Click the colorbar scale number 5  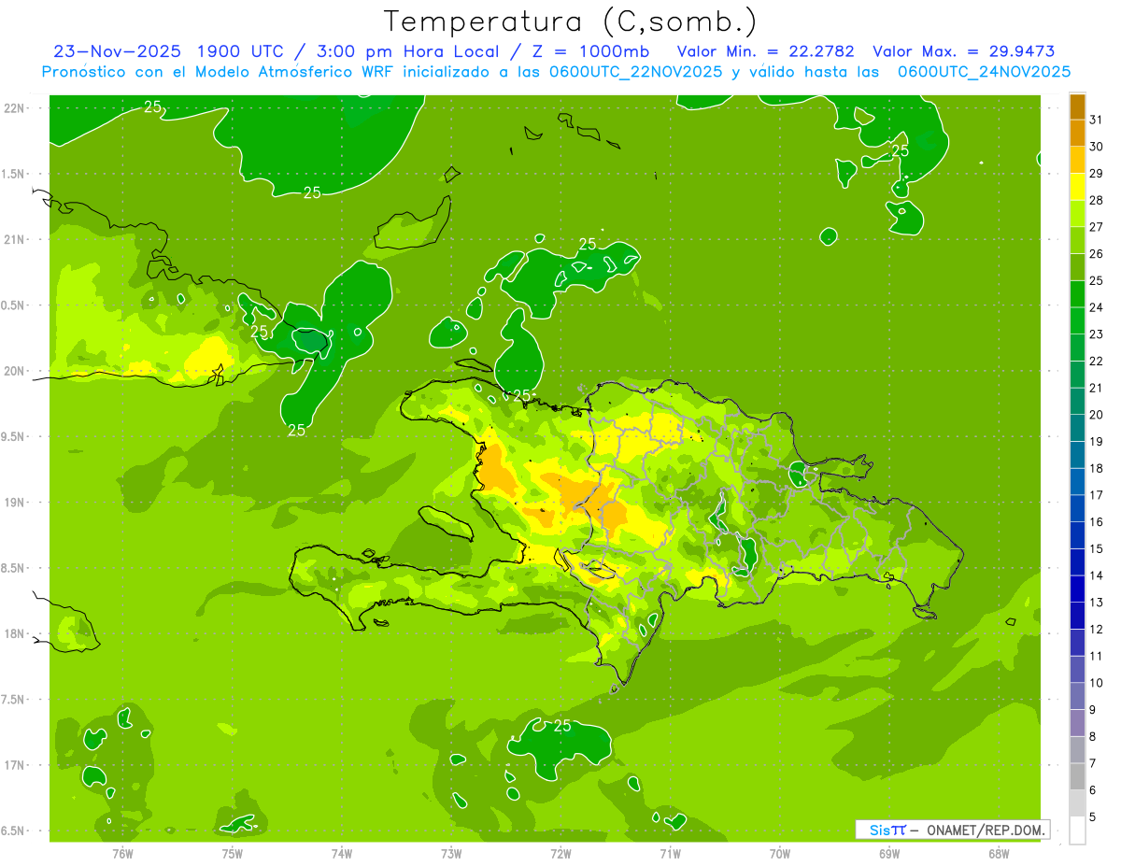tap(1093, 817)
